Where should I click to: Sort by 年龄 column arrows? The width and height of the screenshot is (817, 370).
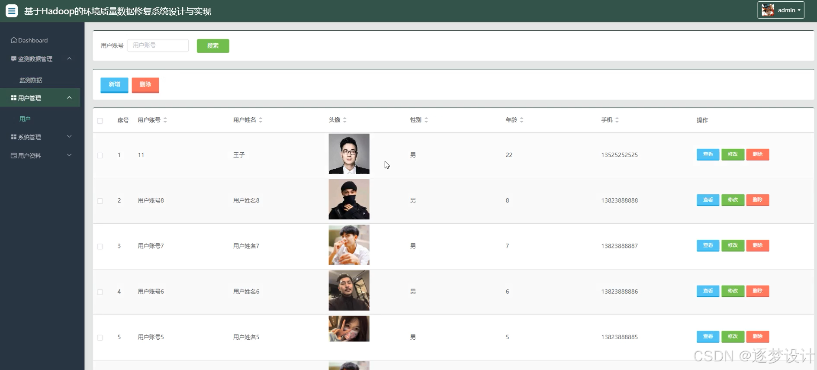[x=521, y=120]
